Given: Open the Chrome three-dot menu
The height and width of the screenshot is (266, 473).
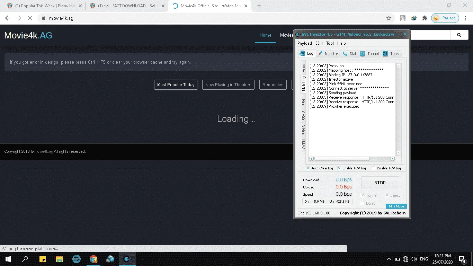Looking at the screenshot, I should pos(466,18).
